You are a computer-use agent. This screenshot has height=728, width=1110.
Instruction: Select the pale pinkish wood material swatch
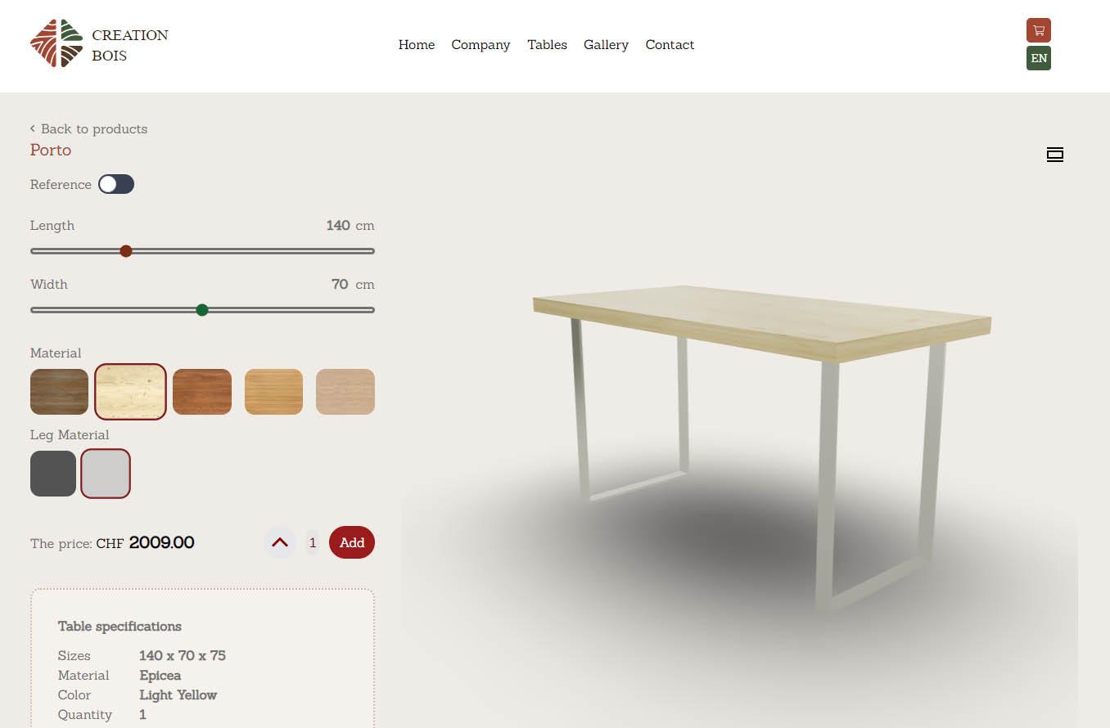point(345,392)
